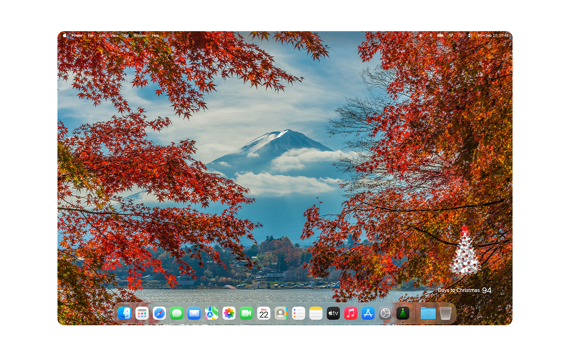The width and height of the screenshot is (570, 356).
Task: Open the Apple menu
Action: [65, 36]
